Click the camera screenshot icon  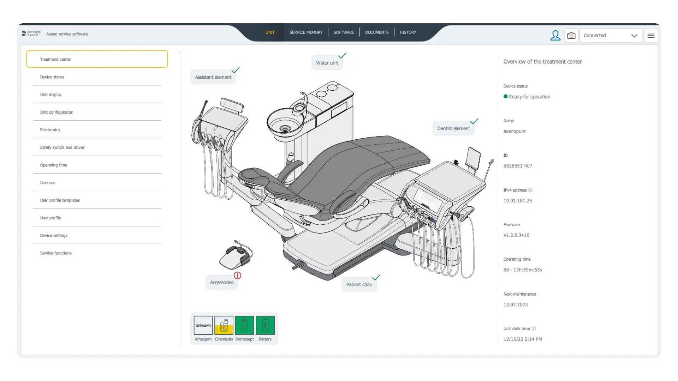point(571,36)
